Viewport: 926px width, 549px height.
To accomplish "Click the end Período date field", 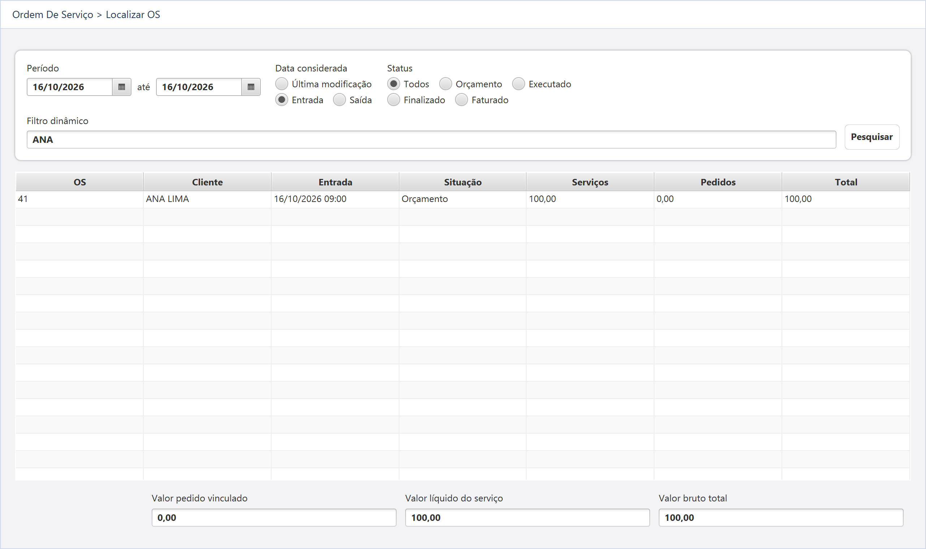I will pyautogui.click(x=199, y=87).
